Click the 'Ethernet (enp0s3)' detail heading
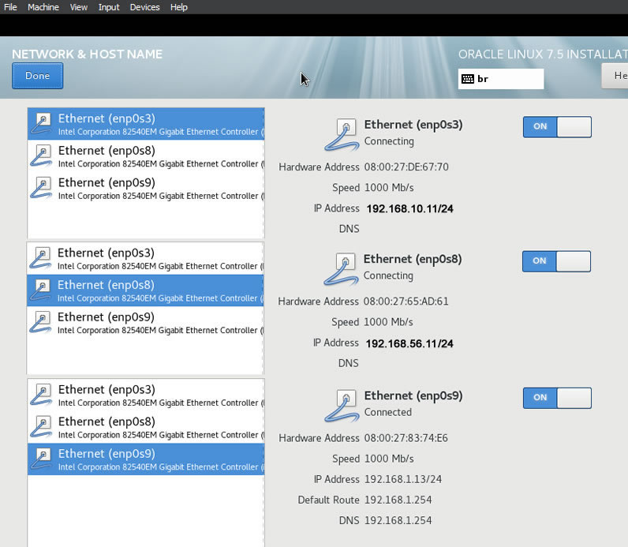Viewport: 628px width, 547px height. point(413,125)
